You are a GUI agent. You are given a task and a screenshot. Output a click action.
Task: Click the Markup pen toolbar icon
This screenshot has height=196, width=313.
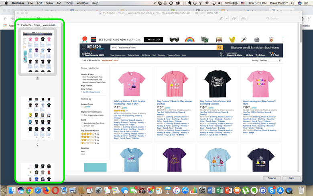(221, 18)
